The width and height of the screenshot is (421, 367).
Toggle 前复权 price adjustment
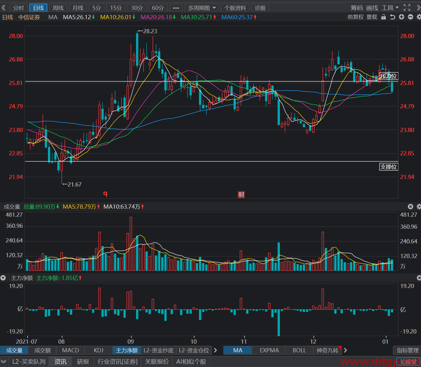click(x=356, y=17)
